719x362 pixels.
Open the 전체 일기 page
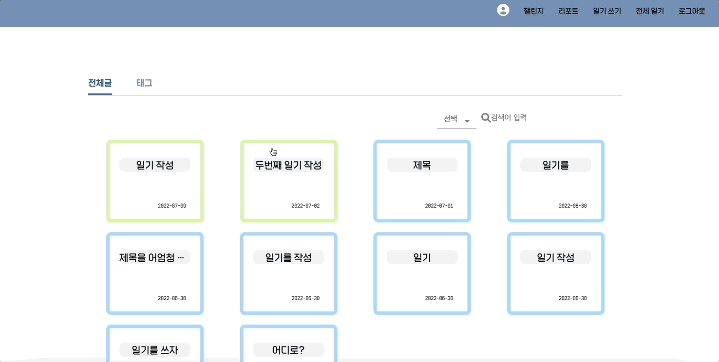coord(649,11)
